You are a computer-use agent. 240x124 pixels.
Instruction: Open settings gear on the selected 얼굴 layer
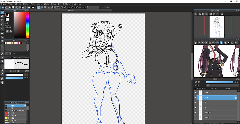click(x=235, y=98)
